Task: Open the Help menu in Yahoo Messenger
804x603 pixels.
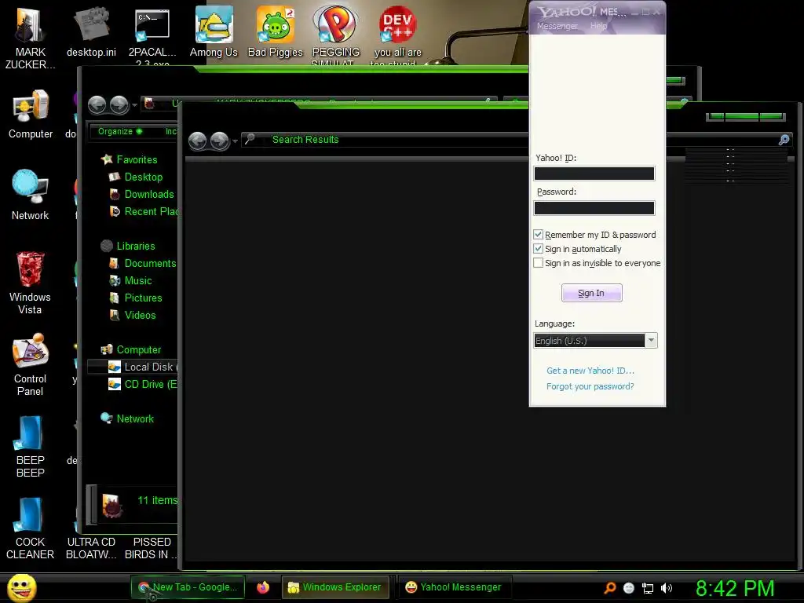Action: pos(598,26)
